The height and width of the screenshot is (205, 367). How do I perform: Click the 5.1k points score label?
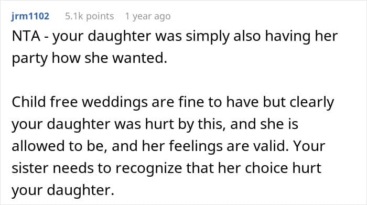click(x=90, y=16)
